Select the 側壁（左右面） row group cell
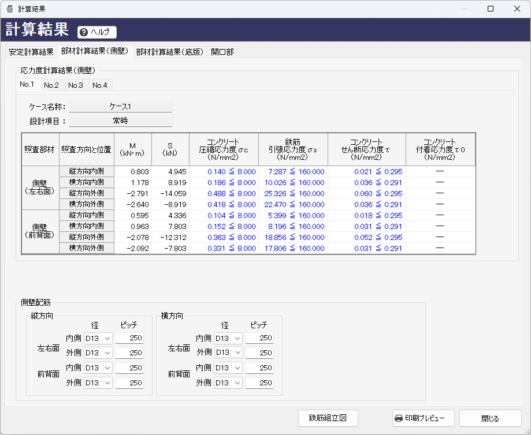The width and height of the screenshot is (531, 435). pyautogui.click(x=40, y=187)
